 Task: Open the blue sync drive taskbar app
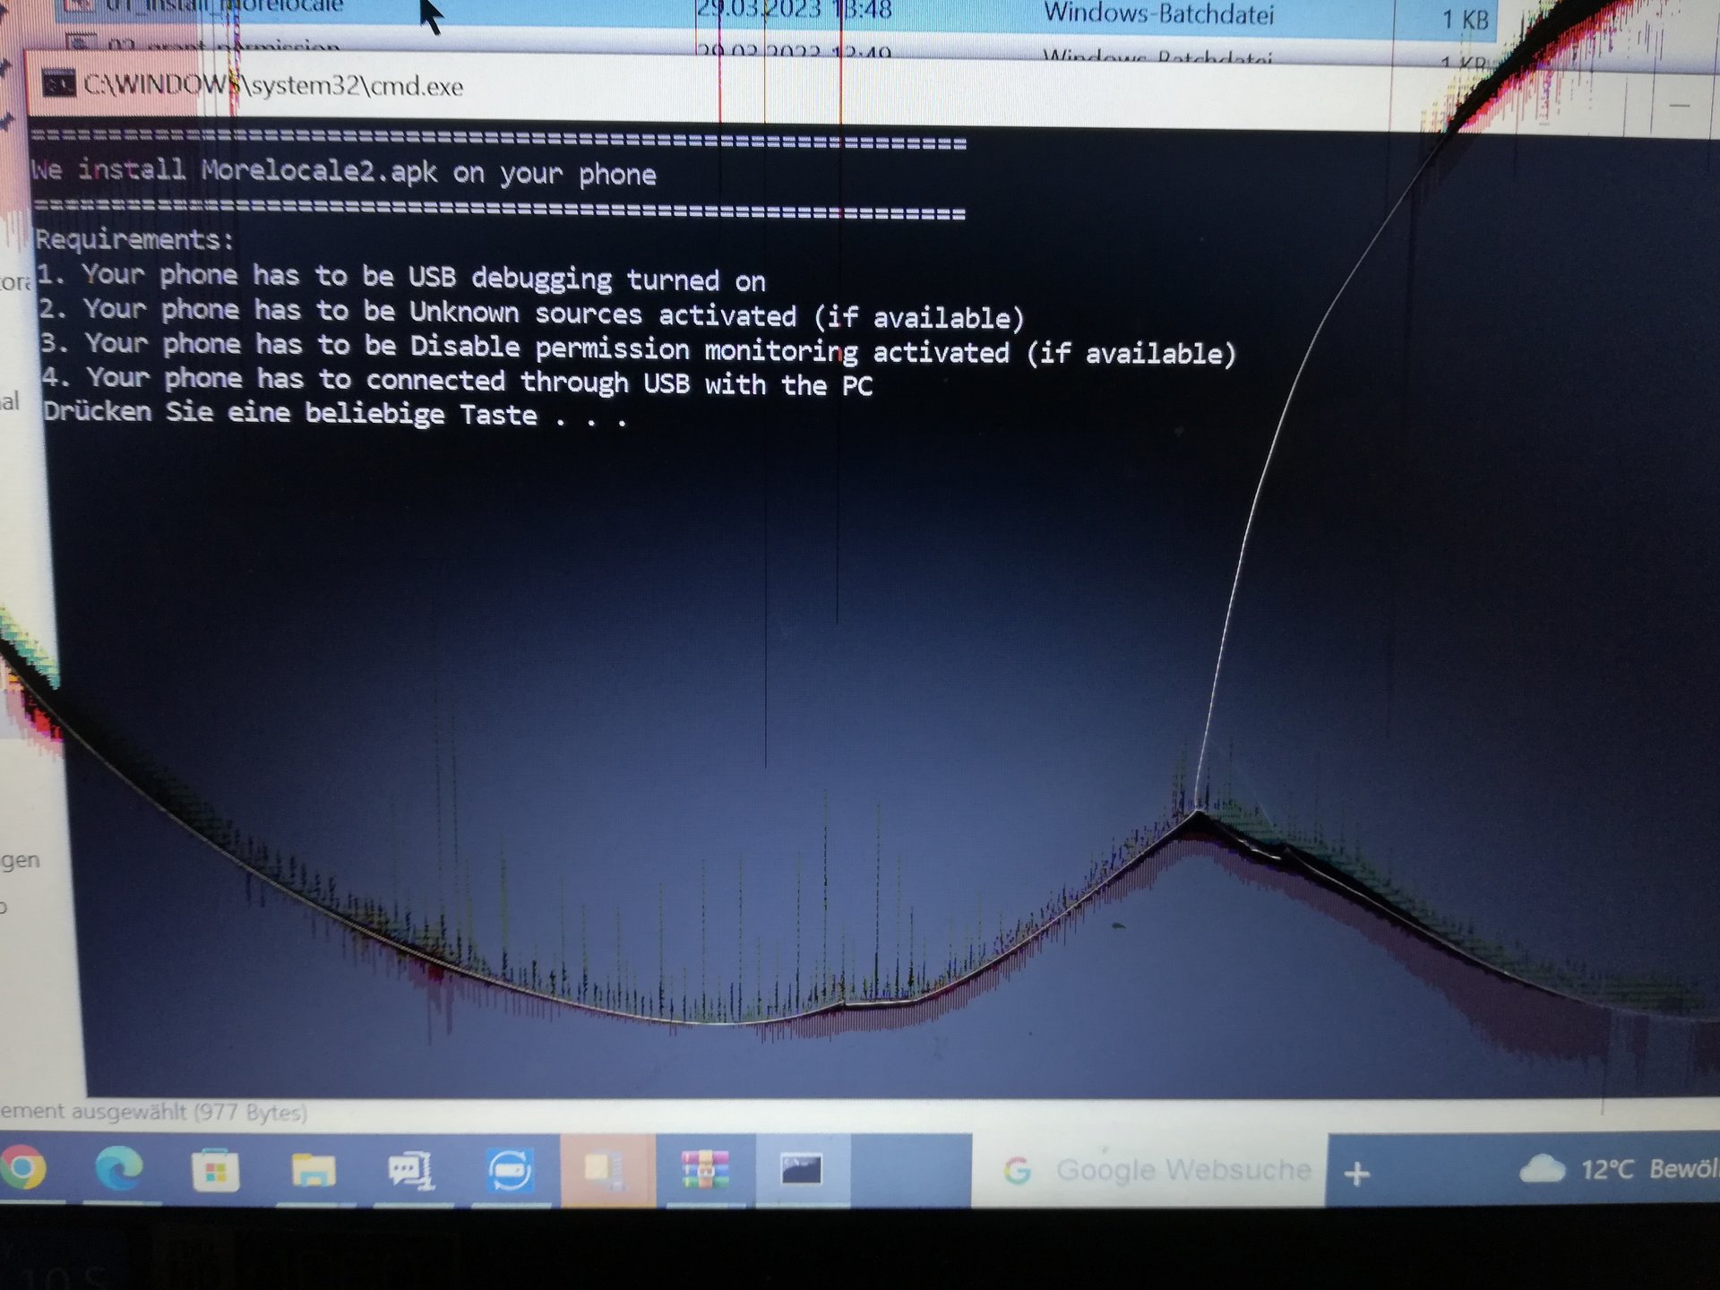tap(511, 1170)
